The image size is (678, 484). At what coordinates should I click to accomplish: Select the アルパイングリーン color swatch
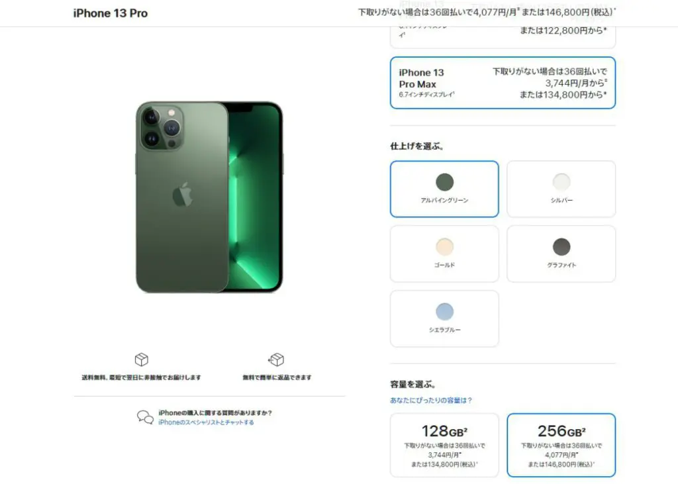point(444,189)
